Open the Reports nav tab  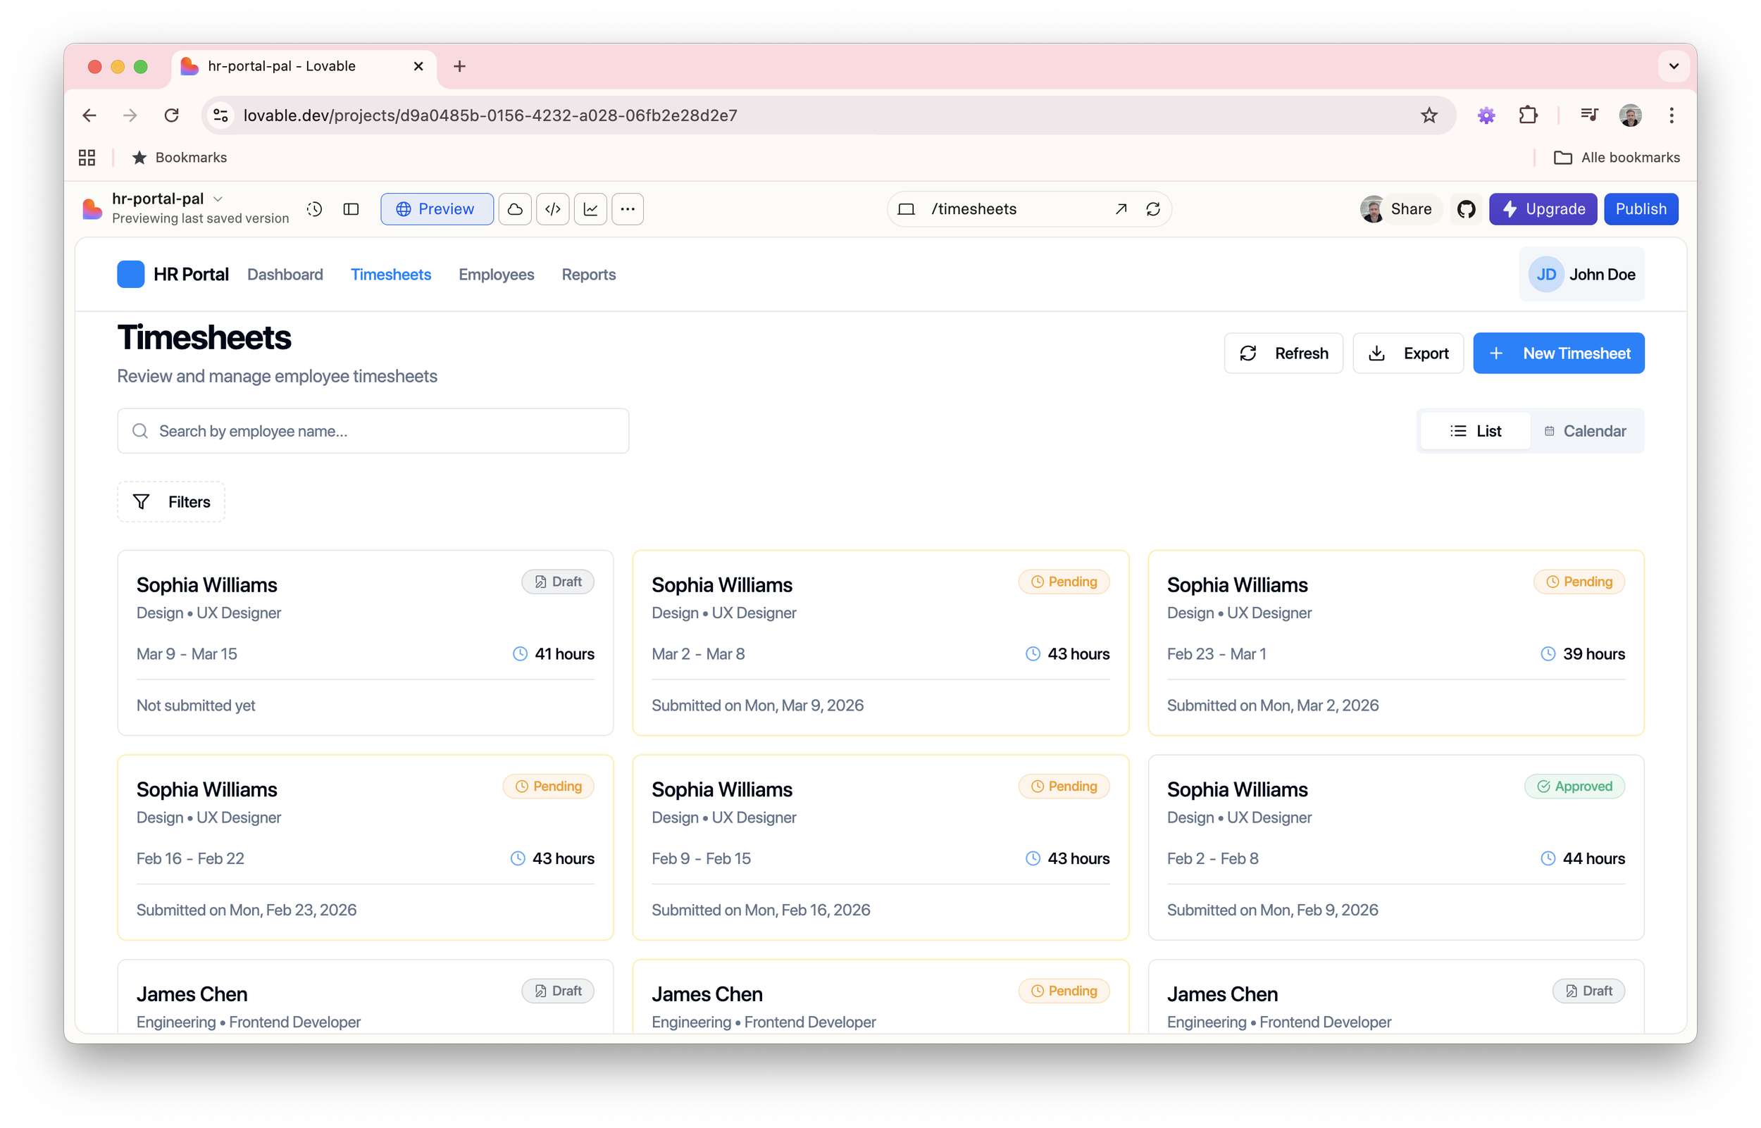588,274
